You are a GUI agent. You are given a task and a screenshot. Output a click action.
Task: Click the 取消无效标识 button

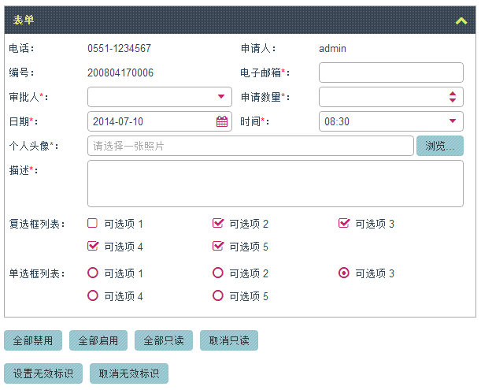(129, 373)
